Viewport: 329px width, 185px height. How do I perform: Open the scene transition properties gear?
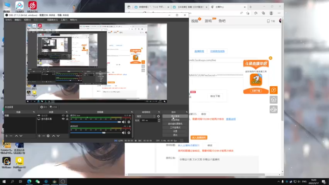click(x=158, y=116)
